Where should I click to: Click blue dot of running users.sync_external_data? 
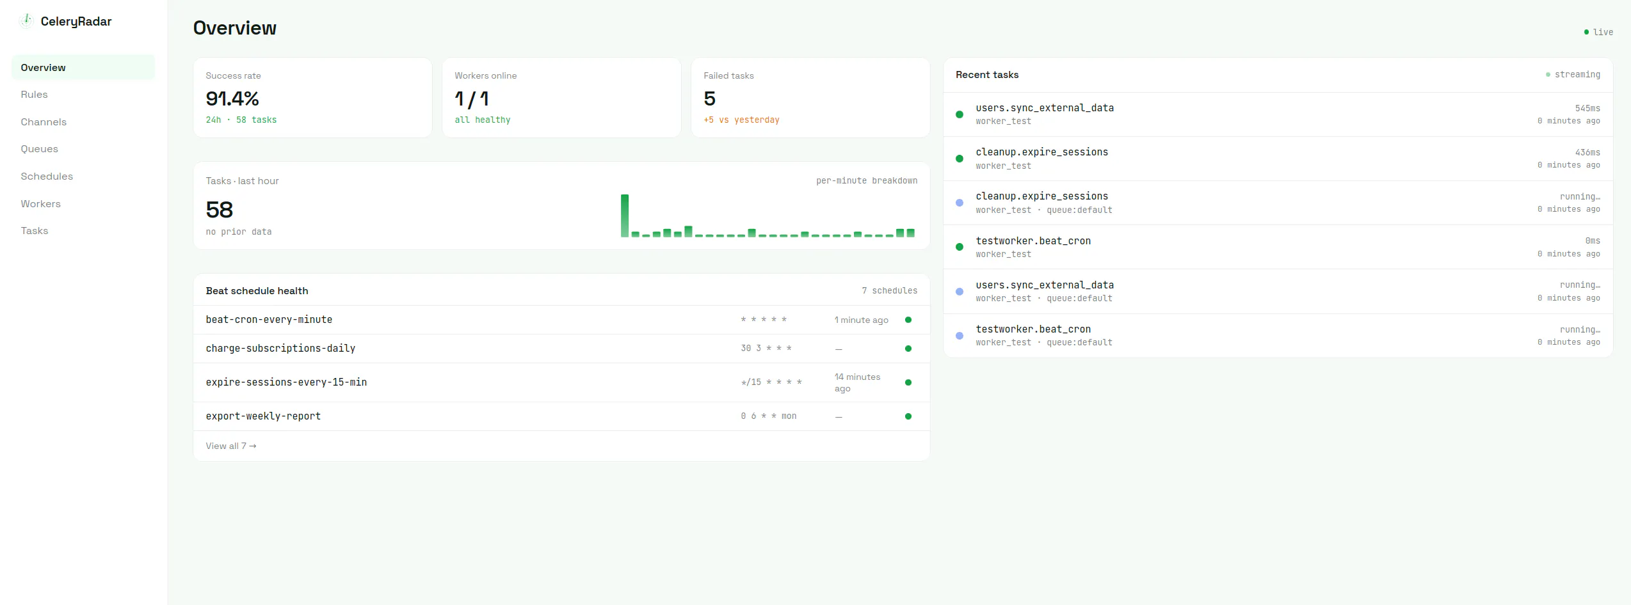(x=959, y=292)
